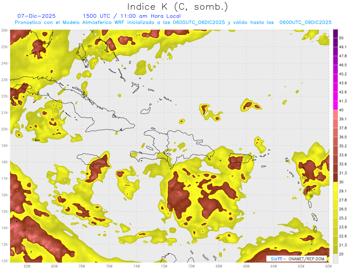
Task: Click the colorbar value 45.2
Action: point(343,74)
